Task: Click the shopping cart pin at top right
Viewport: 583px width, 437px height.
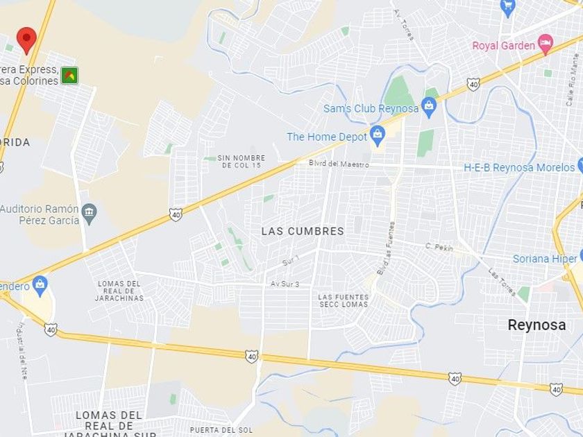Action: 507,8
